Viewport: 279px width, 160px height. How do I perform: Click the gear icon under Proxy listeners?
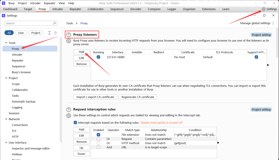click(68, 41)
